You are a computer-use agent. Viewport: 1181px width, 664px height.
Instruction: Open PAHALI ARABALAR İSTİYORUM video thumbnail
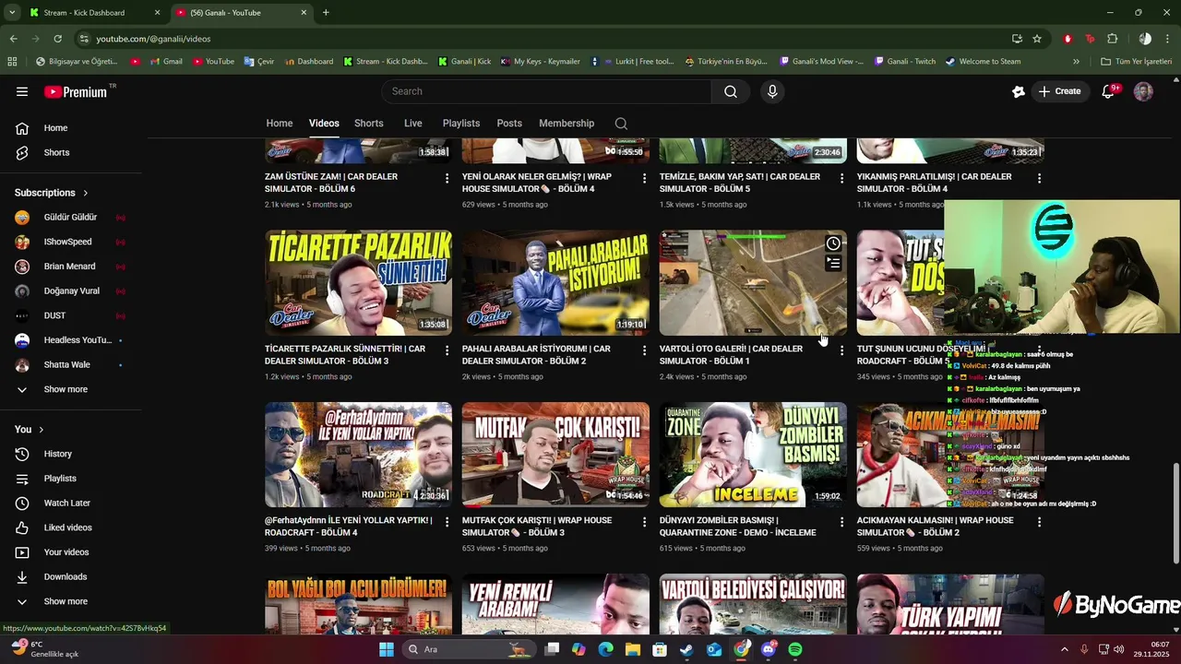[x=555, y=282]
